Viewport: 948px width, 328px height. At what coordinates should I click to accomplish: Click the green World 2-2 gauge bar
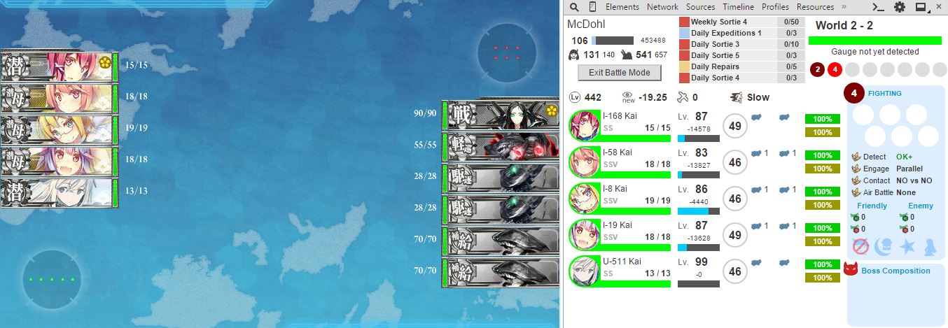[x=874, y=41]
